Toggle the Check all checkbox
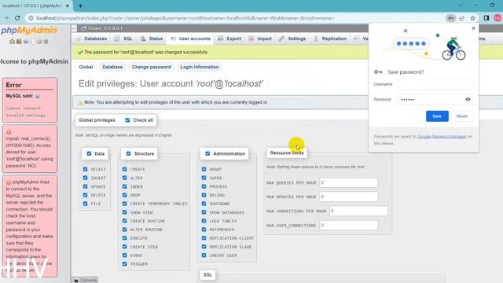The image size is (503, 283). 127,120
